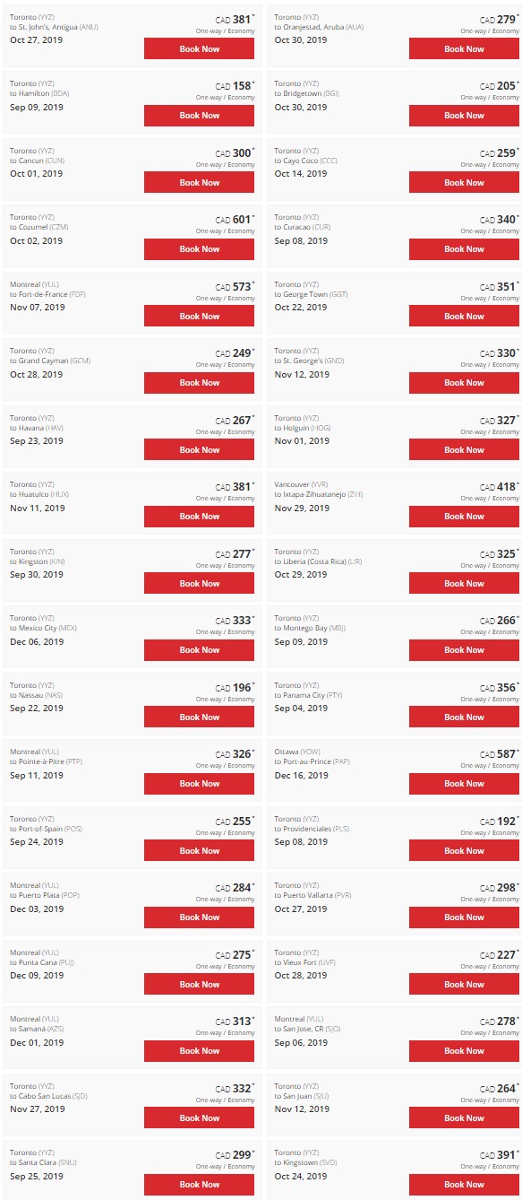Book the Toronto to Nassau flight
The width and height of the screenshot is (522, 1200).
[199, 717]
